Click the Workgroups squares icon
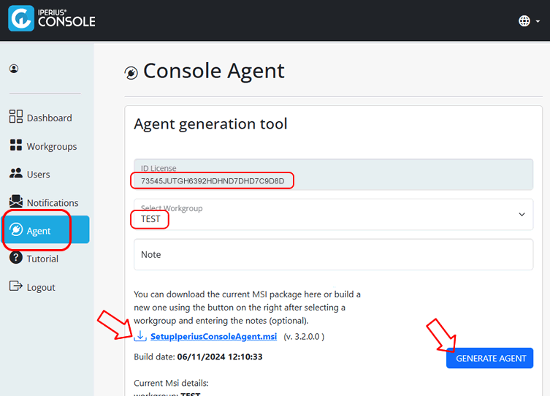 coord(16,145)
